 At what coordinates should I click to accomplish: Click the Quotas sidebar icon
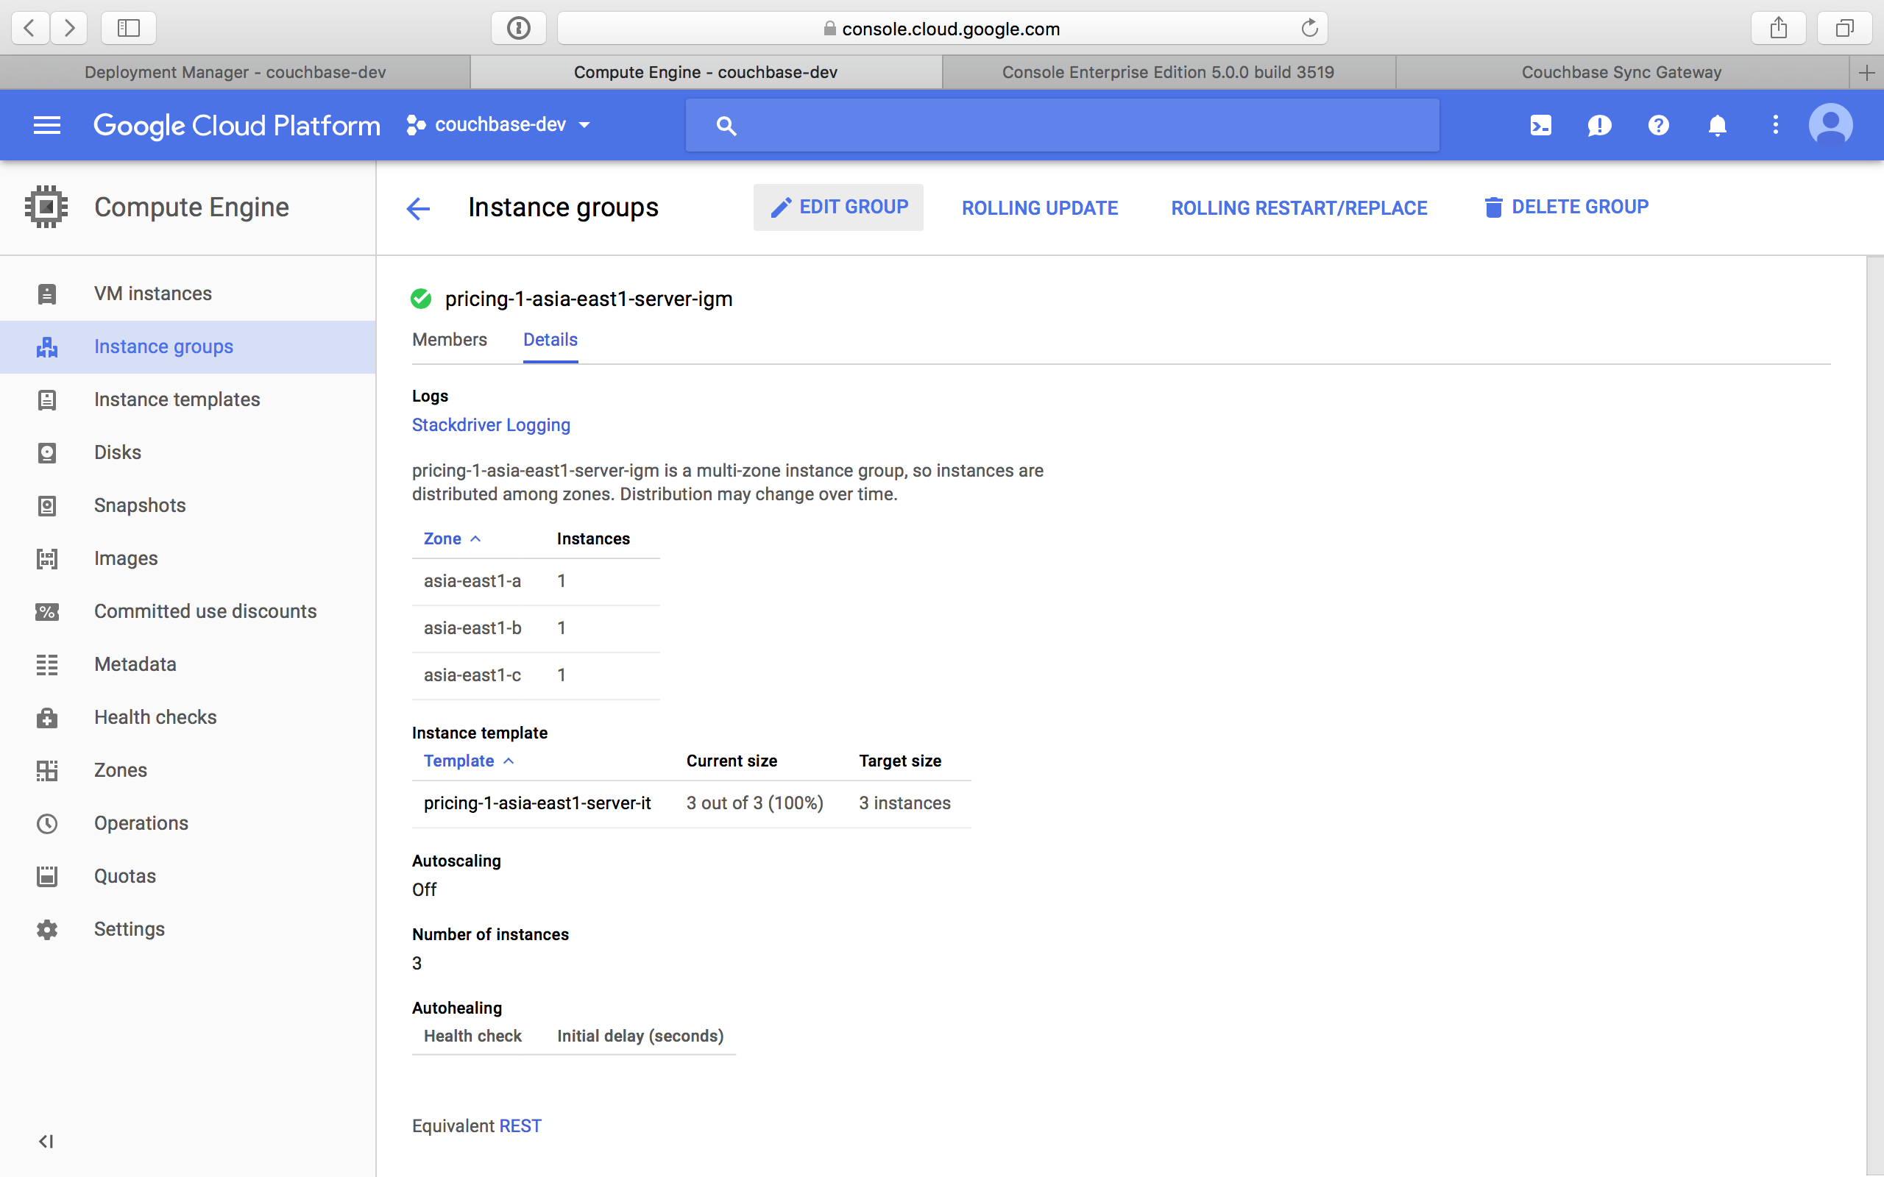(x=46, y=876)
